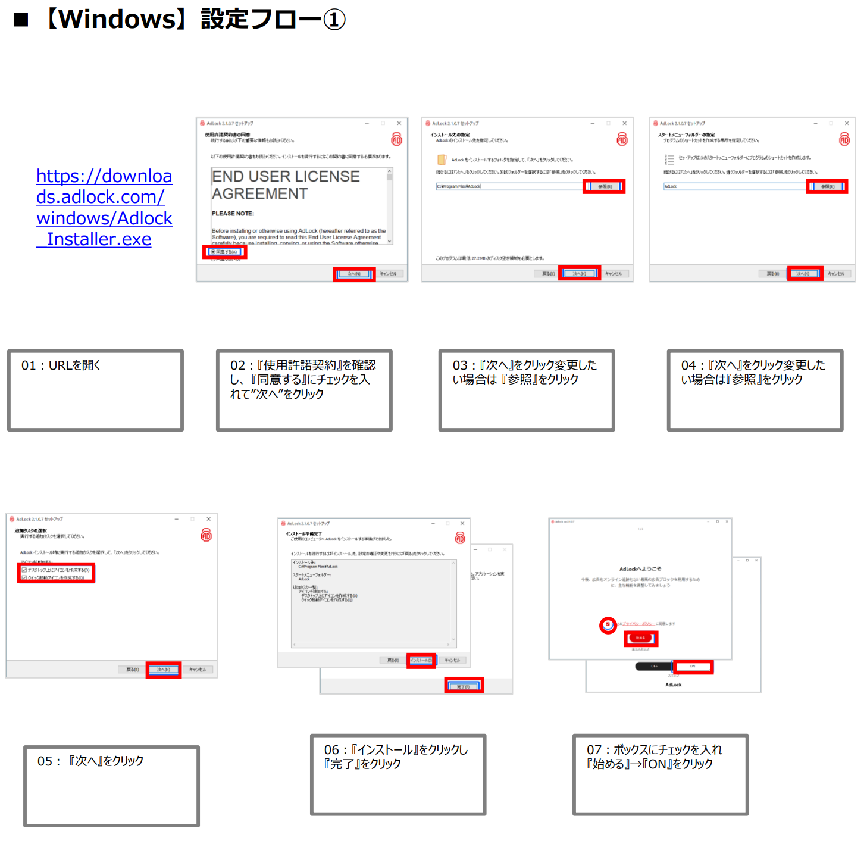Screen dimensions: 867x853
Task: Click the folder icon in the install destination window
Action: click(442, 160)
